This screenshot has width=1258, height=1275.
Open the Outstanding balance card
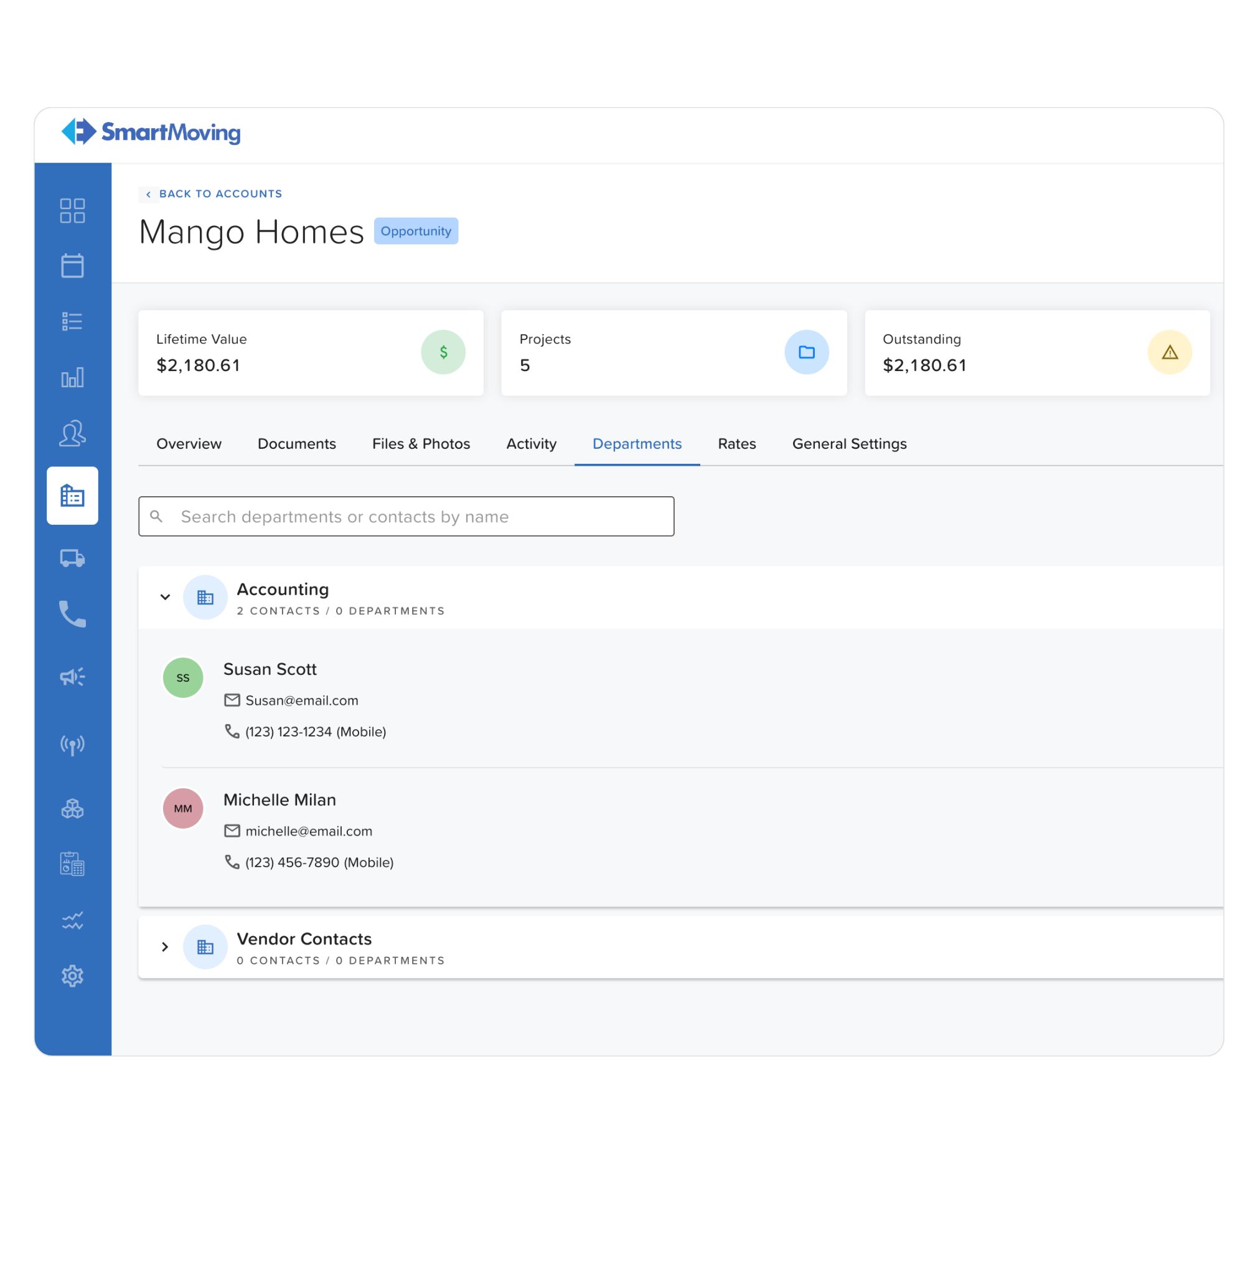click(x=1037, y=353)
